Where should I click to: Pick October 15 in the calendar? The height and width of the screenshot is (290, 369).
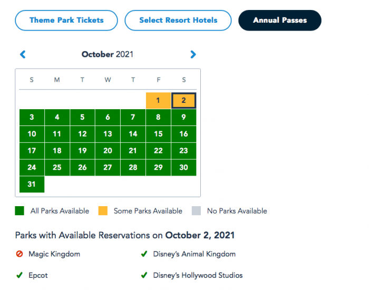(x=158, y=134)
